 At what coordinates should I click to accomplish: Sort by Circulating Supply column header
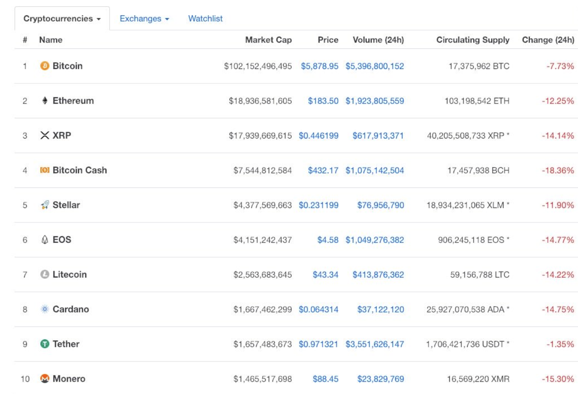click(473, 40)
